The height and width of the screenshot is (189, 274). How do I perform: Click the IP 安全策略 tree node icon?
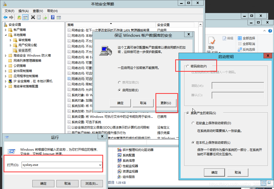pyautogui.click(x=10, y=81)
